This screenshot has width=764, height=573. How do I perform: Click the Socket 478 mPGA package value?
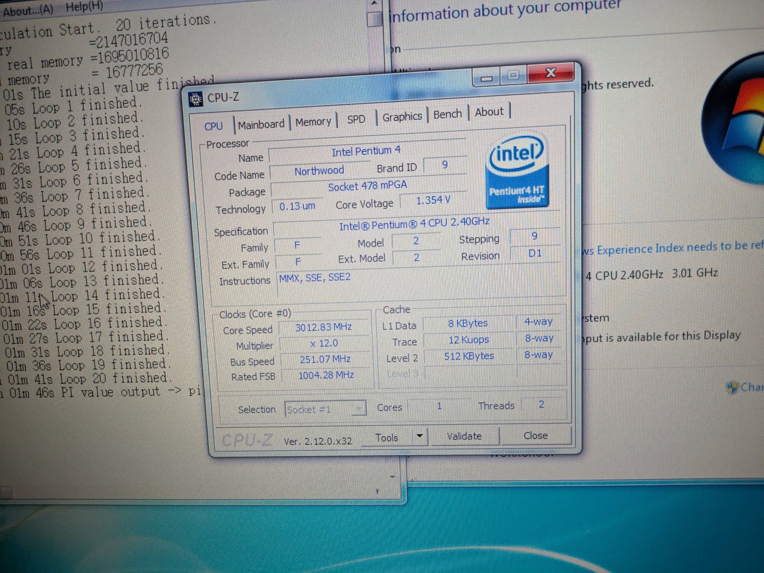coord(368,186)
